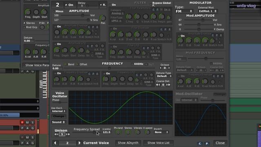261x147 pixels.
Task: Click the Unison size value field
Action: [x=62, y=134]
